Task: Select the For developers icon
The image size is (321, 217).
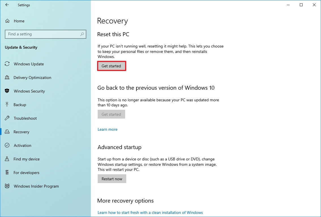Action: pyautogui.click(x=7, y=173)
